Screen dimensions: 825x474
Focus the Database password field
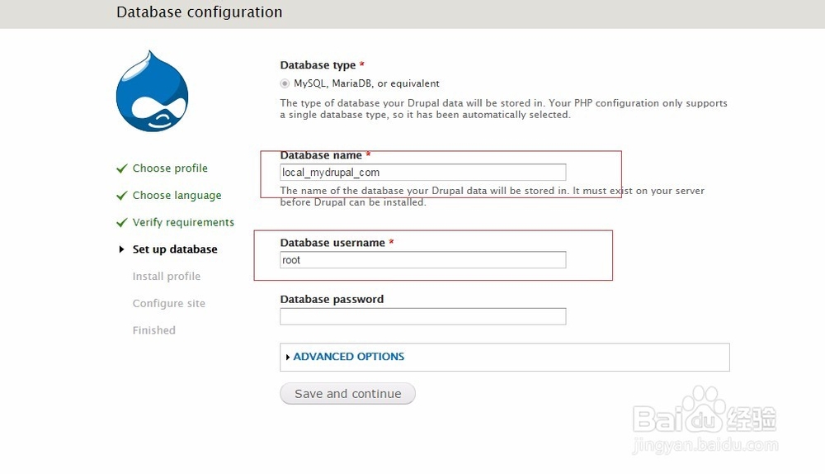tap(422, 316)
